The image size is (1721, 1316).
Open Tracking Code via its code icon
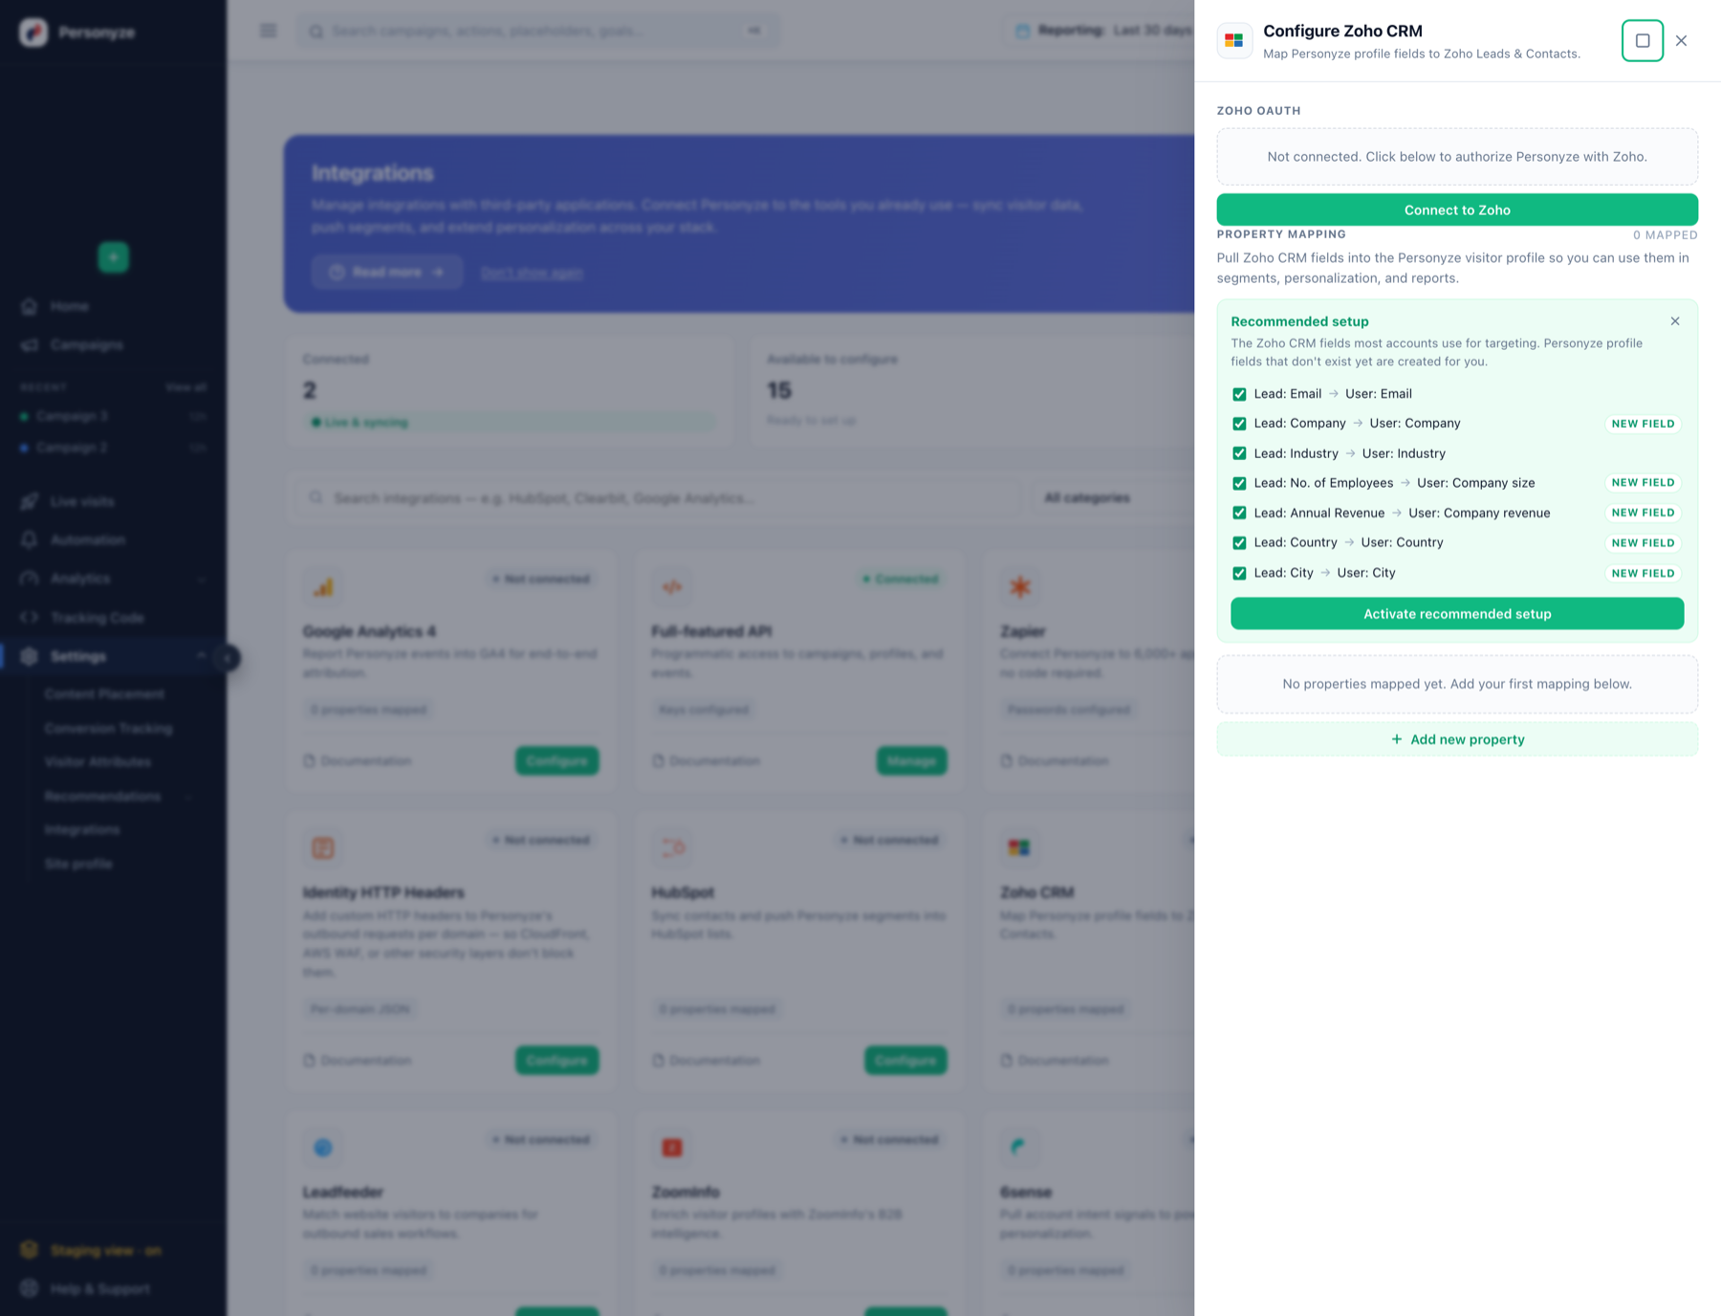click(30, 618)
